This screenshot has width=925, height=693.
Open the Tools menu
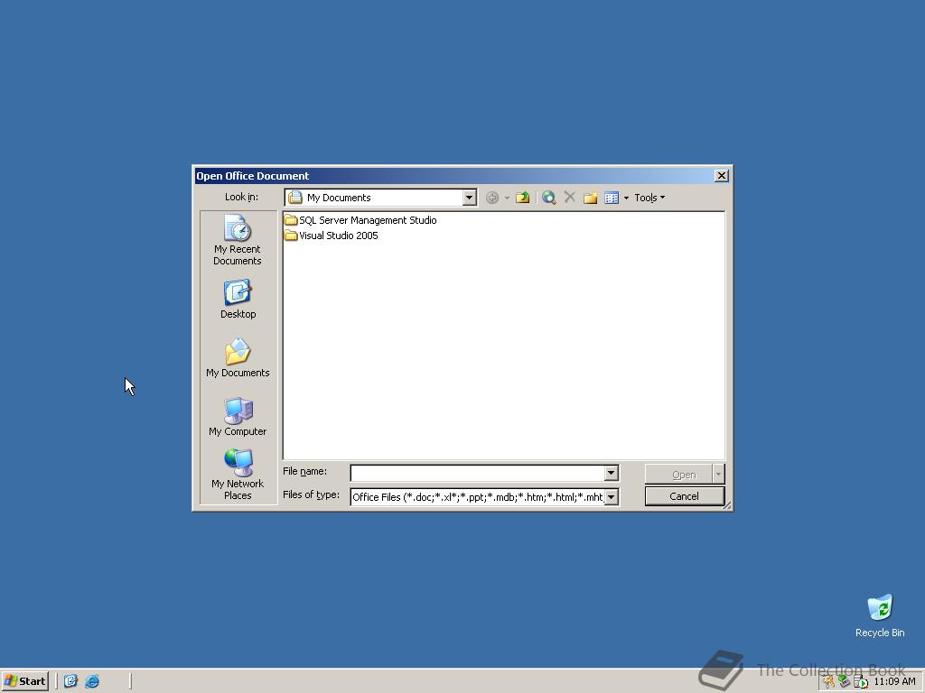(649, 198)
